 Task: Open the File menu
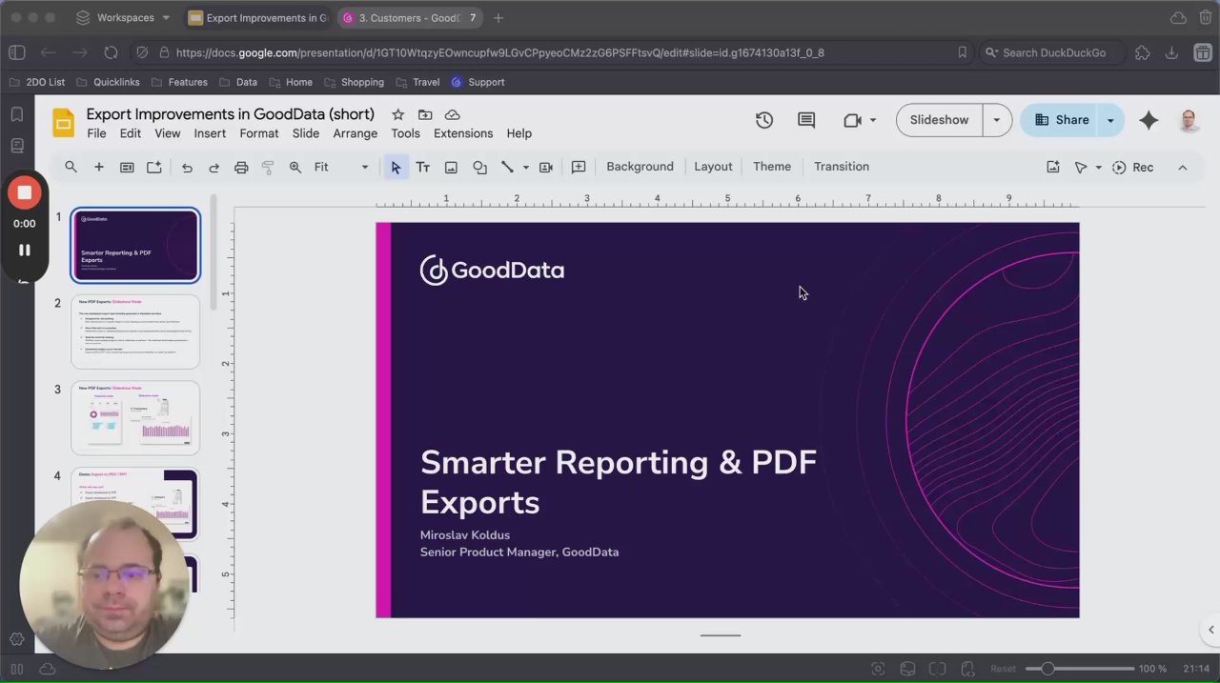pyautogui.click(x=96, y=133)
